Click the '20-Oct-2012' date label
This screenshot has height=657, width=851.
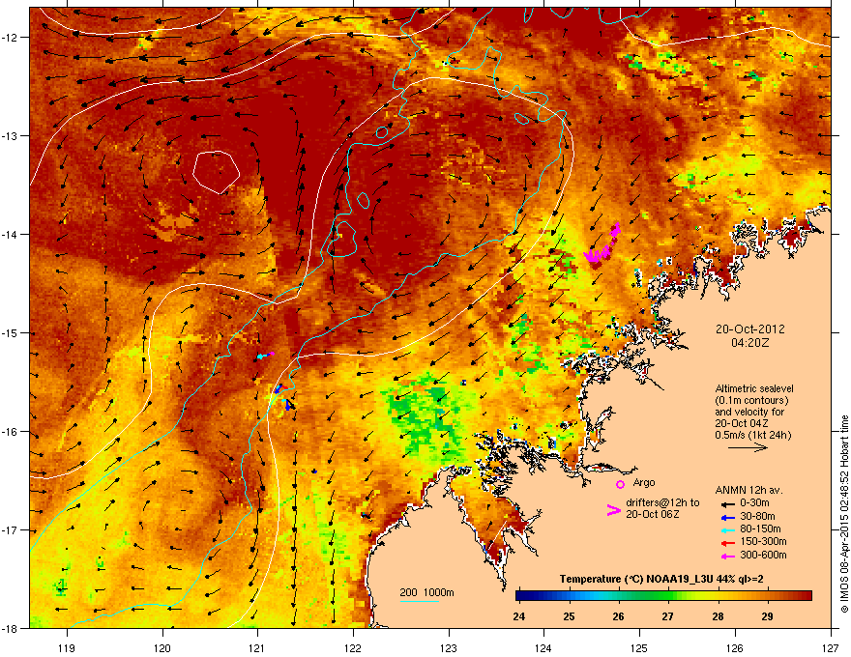(x=750, y=329)
